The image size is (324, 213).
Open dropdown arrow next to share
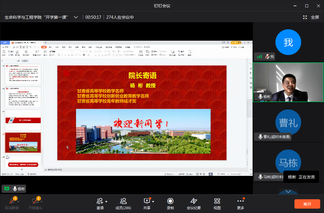pos(153,201)
